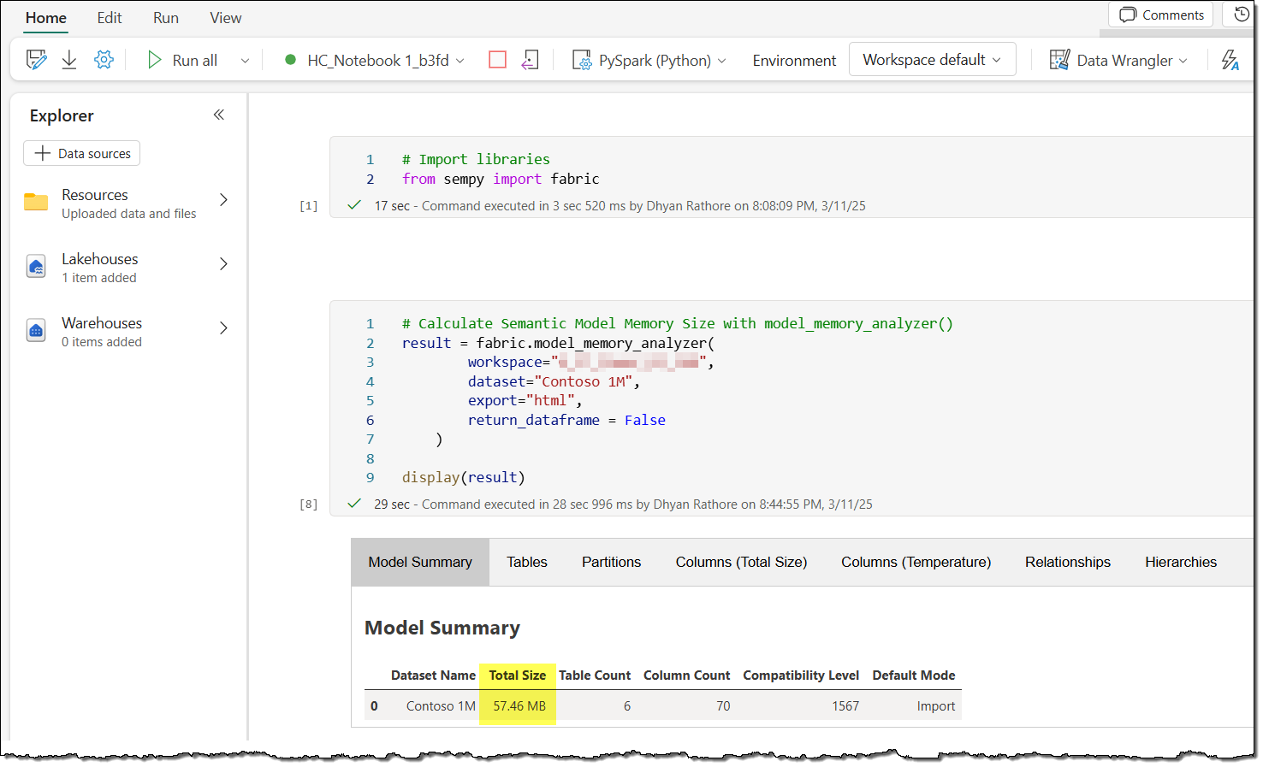This screenshot has width=1263, height=767.
Task: Open the PySpark session configuration icon
Action: (x=583, y=60)
